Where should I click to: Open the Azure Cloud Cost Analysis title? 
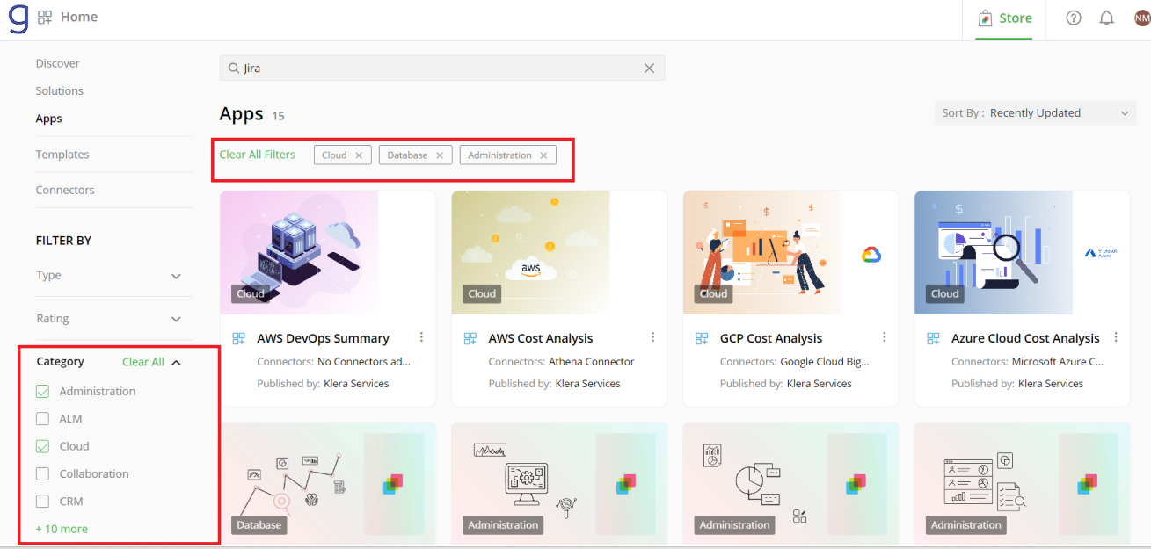pyautogui.click(x=1025, y=338)
